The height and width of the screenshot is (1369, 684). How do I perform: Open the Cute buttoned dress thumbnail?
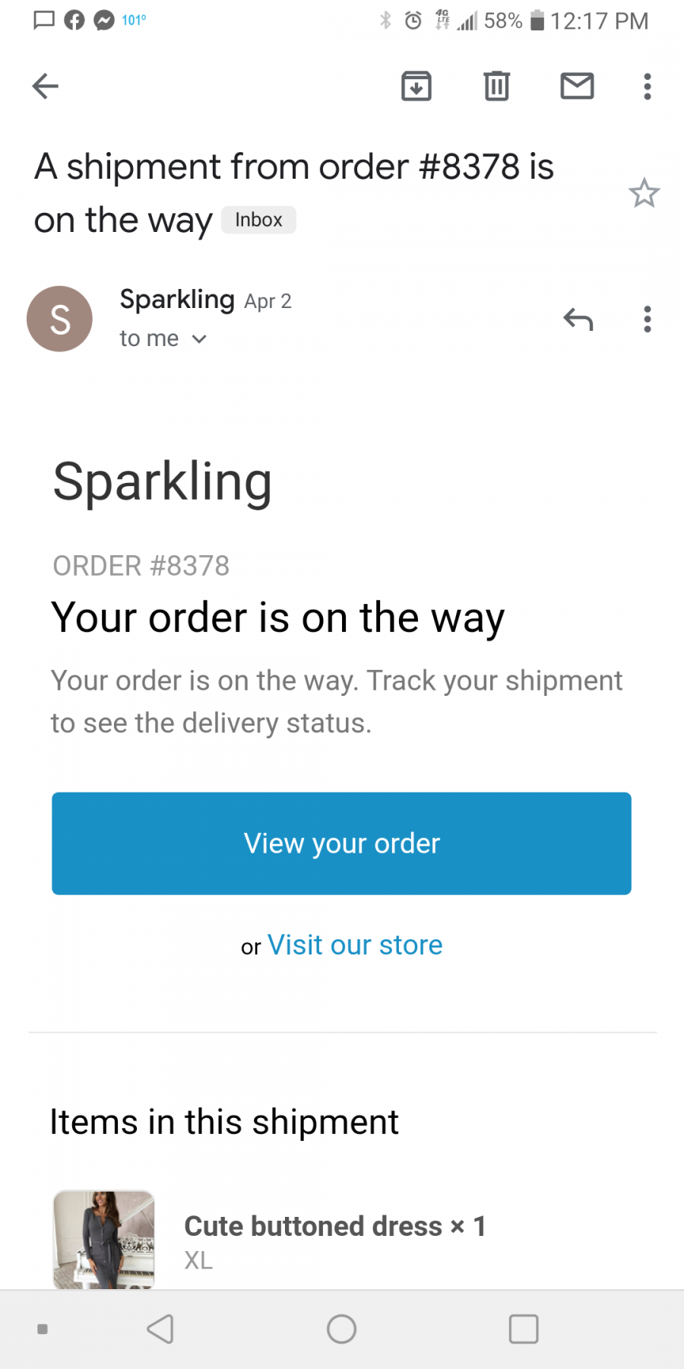(104, 1240)
